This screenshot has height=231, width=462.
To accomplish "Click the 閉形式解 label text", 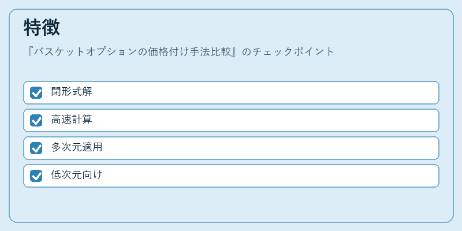I will coord(72,92).
